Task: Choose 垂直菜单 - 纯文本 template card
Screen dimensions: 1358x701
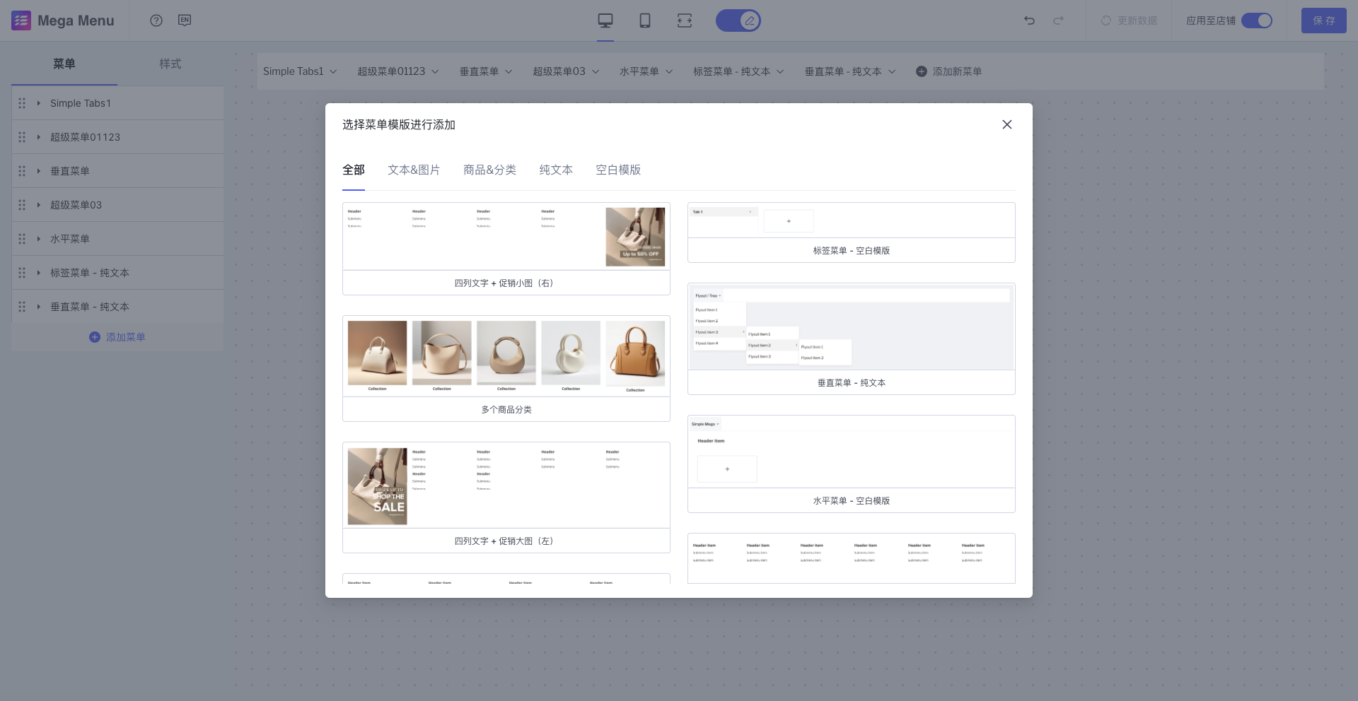Action: click(852, 338)
